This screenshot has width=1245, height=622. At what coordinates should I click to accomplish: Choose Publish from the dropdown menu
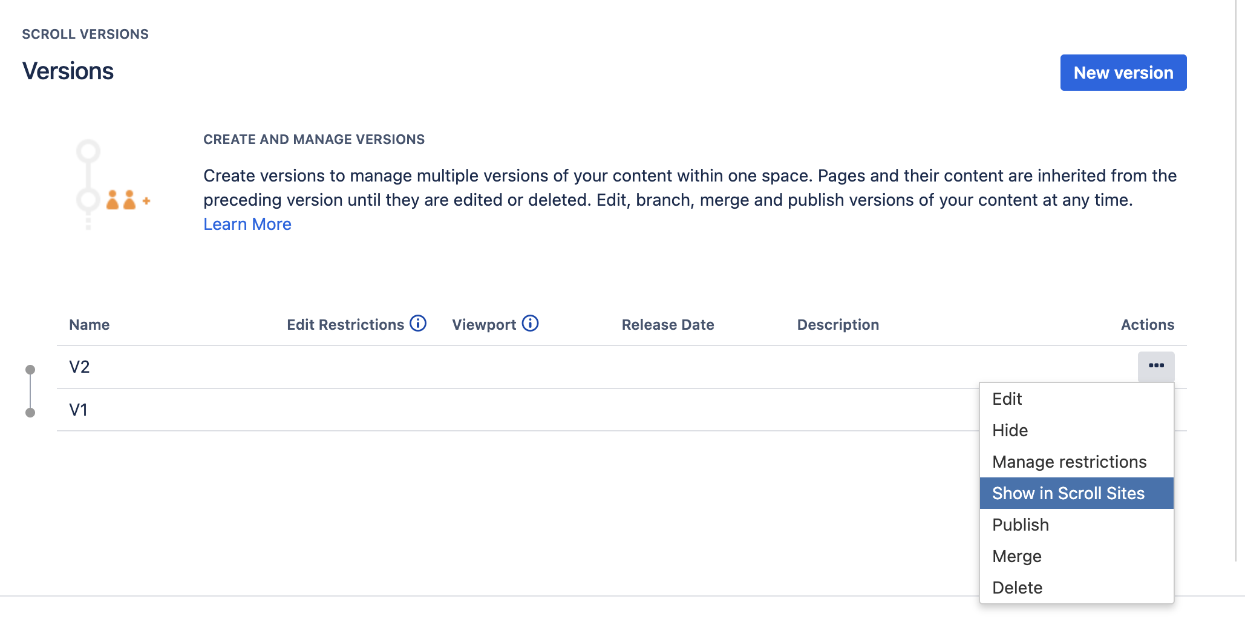1021,525
